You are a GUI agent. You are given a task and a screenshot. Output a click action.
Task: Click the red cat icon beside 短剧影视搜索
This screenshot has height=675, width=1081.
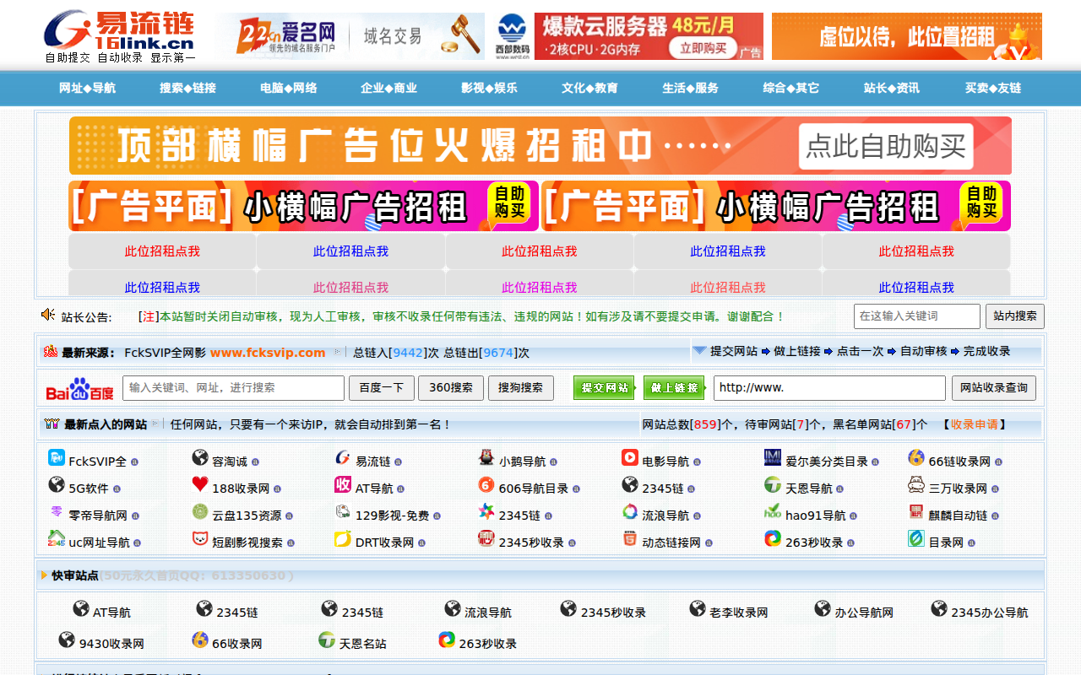pos(200,539)
